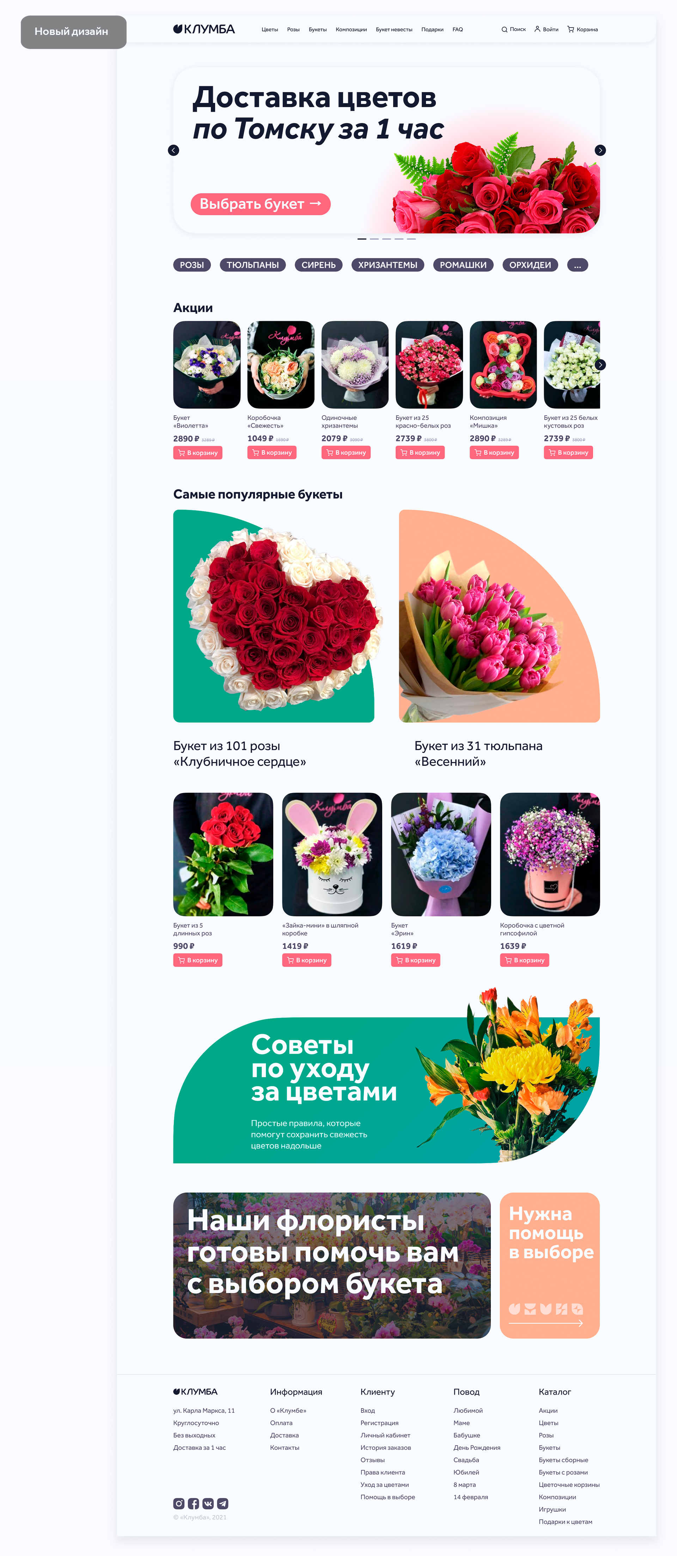Image resolution: width=677 pixels, height=1556 pixels.
Task: Open the Корзина cart icon in header
Action: (571, 29)
